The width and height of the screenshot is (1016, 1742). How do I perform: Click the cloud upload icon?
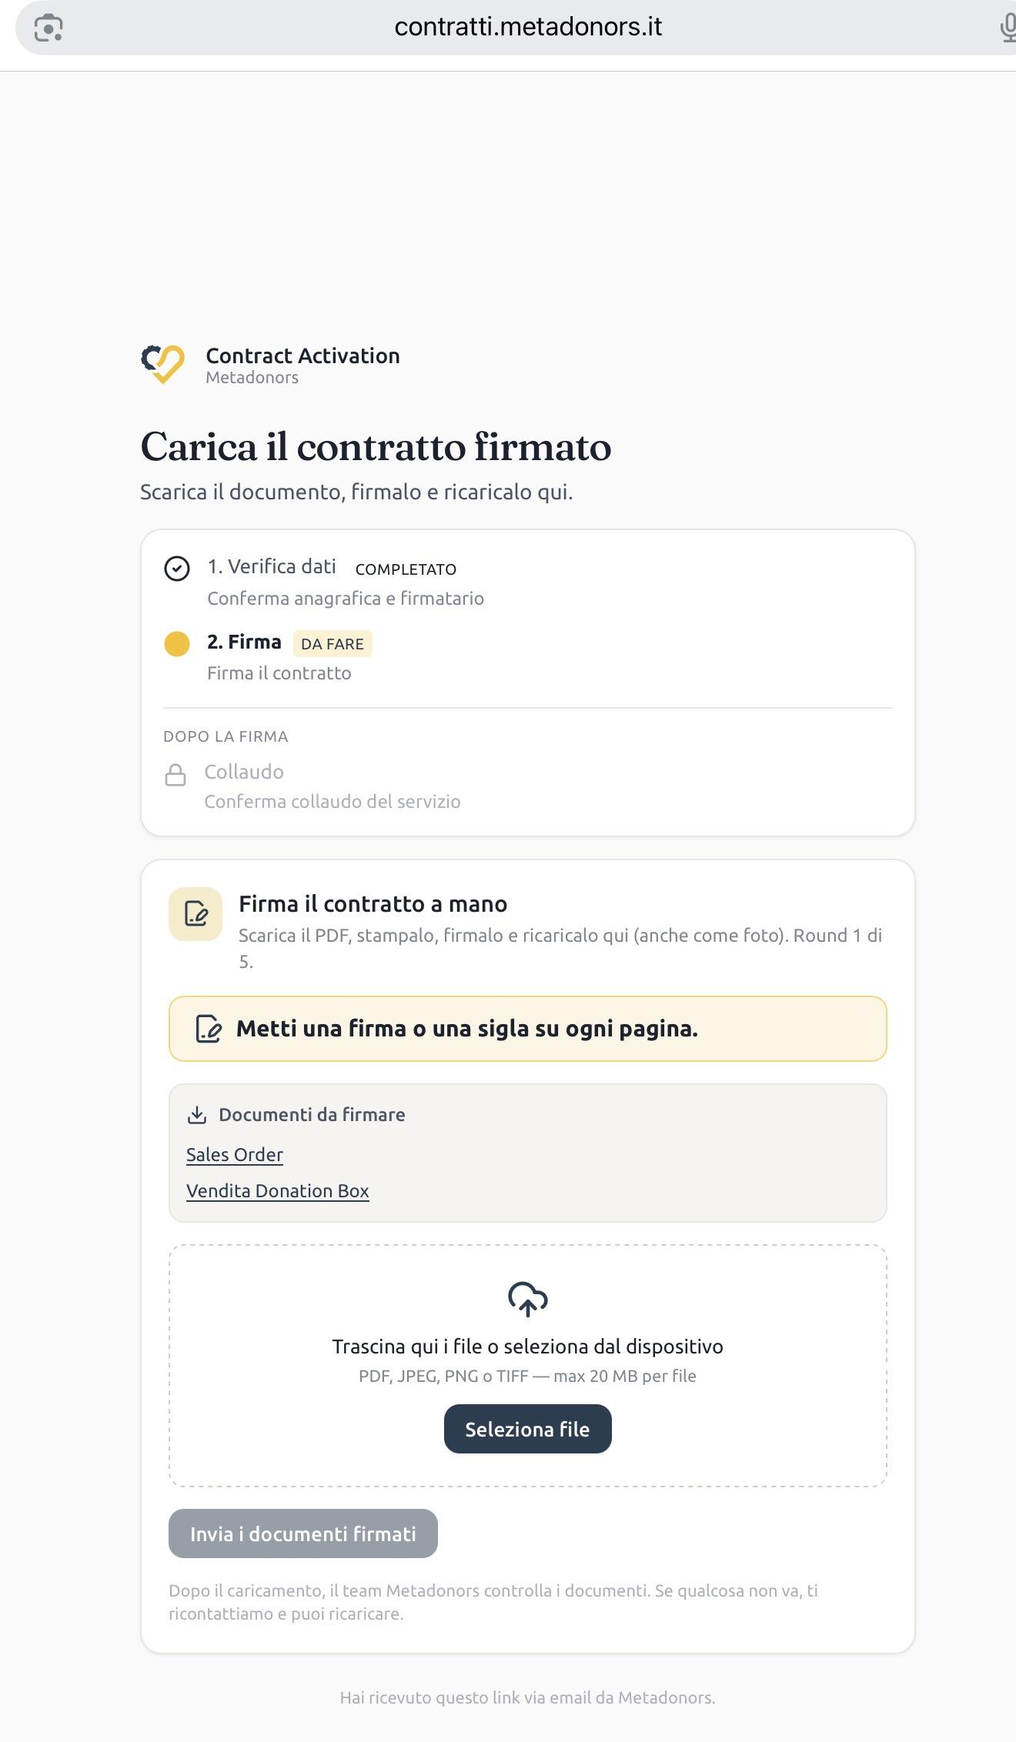[528, 1300]
